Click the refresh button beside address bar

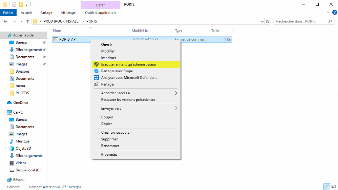coord(268,21)
